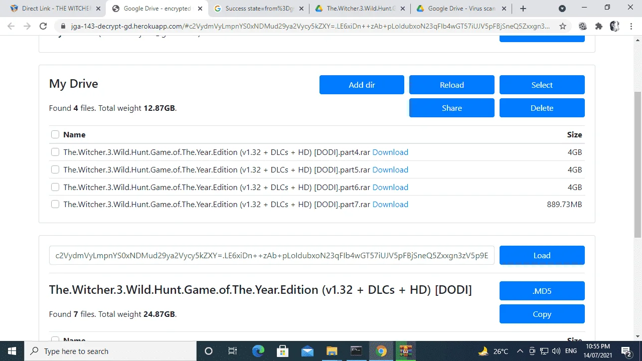642x361 pixels.
Task: Open the command prompt taskbar icon
Action: (x=356, y=351)
